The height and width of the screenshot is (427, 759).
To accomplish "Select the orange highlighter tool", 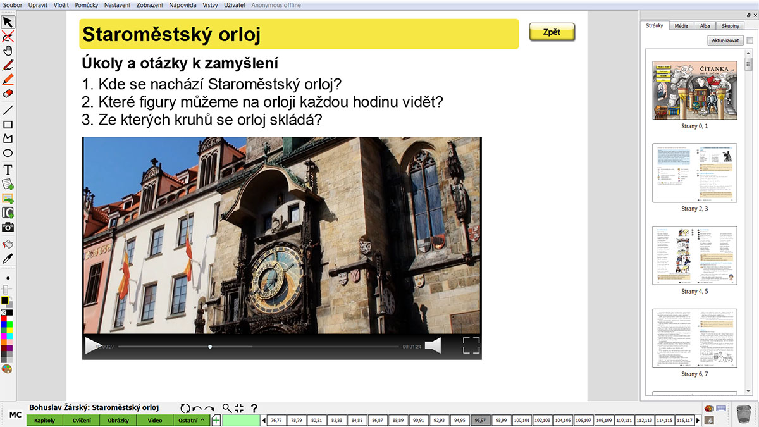I will (8, 80).
